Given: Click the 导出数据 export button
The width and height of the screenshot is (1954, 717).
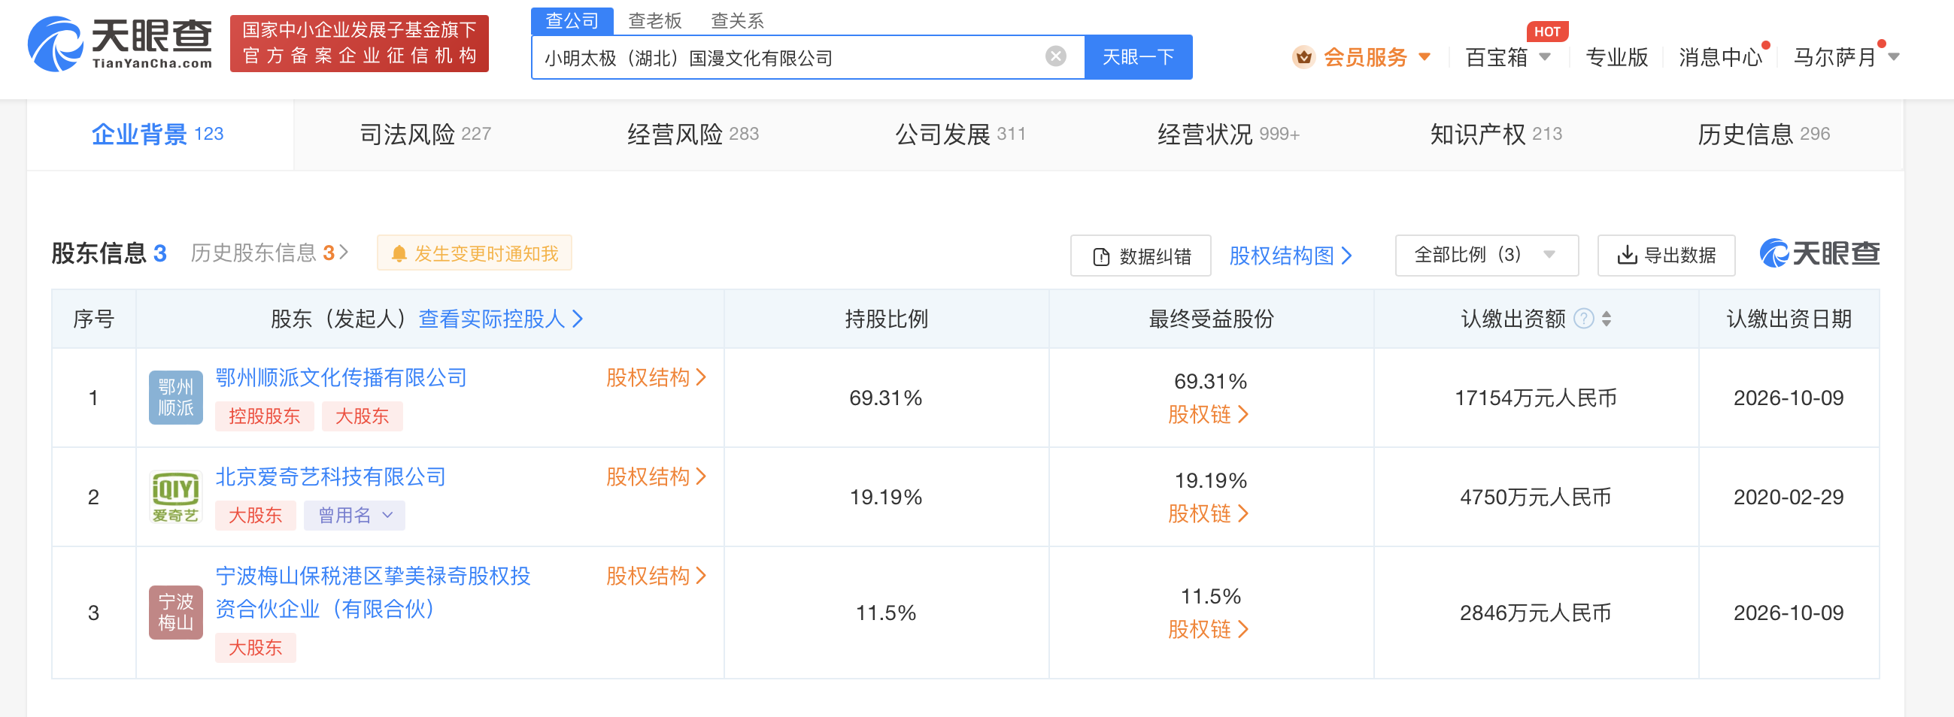Looking at the screenshot, I should pos(1666,256).
